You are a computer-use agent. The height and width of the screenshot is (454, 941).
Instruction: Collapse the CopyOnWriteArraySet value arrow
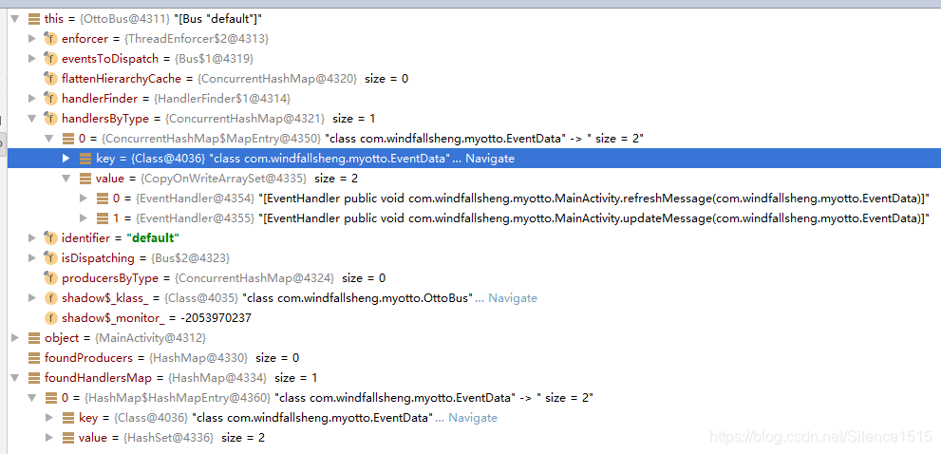pyautogui.click(x=66, y=179)
